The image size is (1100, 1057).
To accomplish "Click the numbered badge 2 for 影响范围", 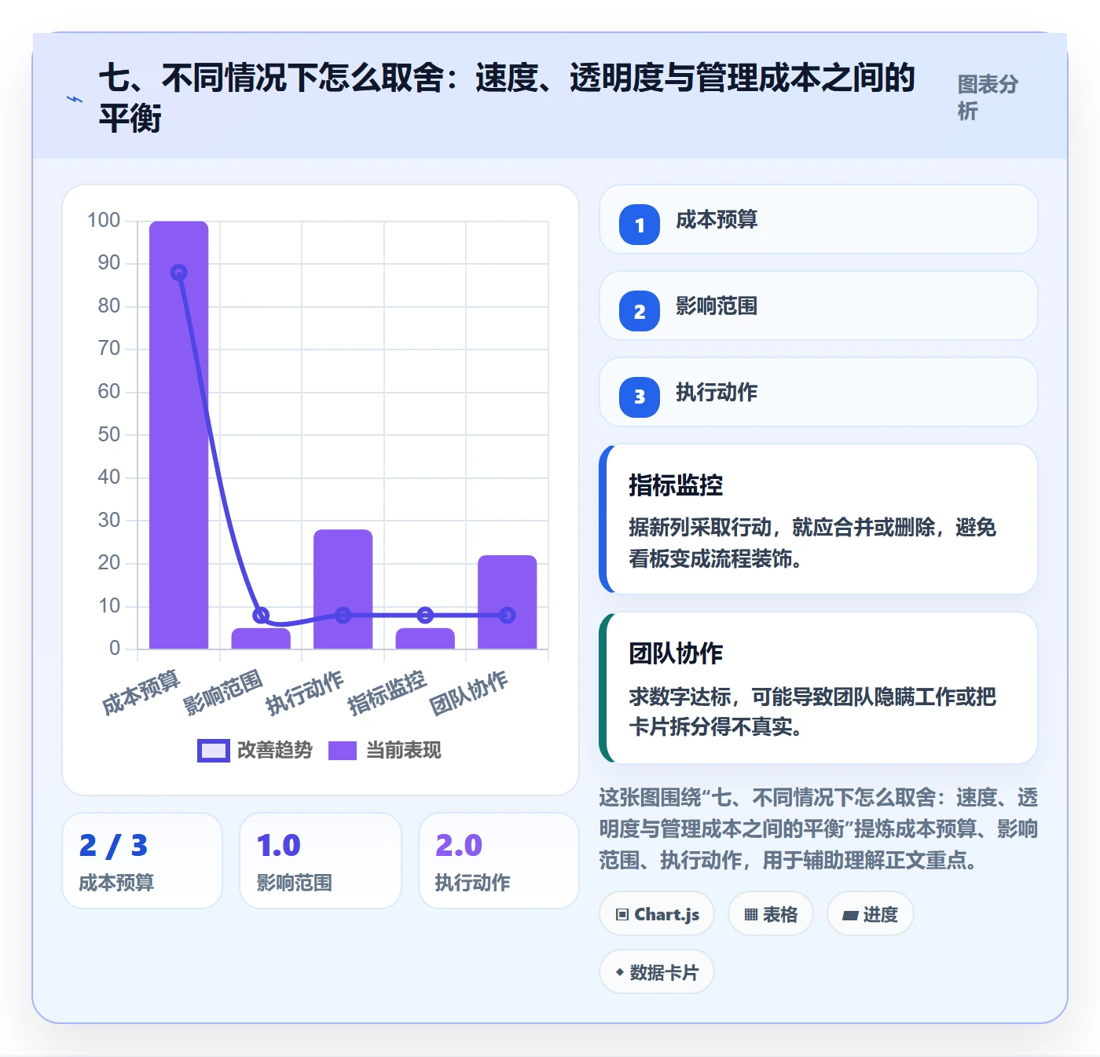I will [640, 311].
